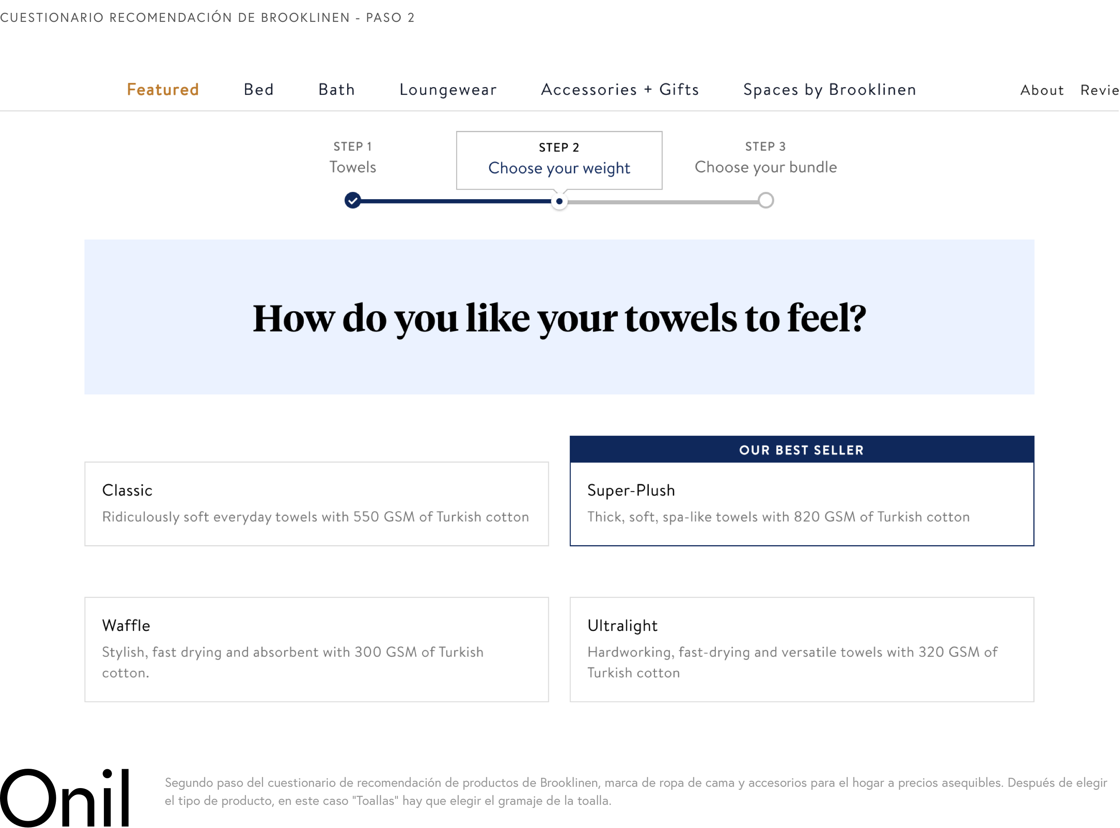Open the Loungewear navigation menu

pos(448,90)
